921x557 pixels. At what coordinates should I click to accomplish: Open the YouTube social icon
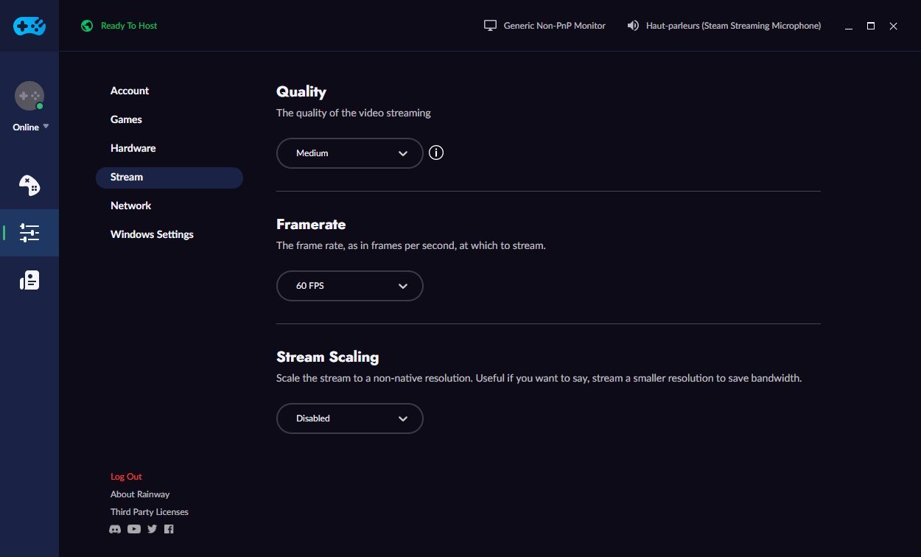click(x=133, y=529)
